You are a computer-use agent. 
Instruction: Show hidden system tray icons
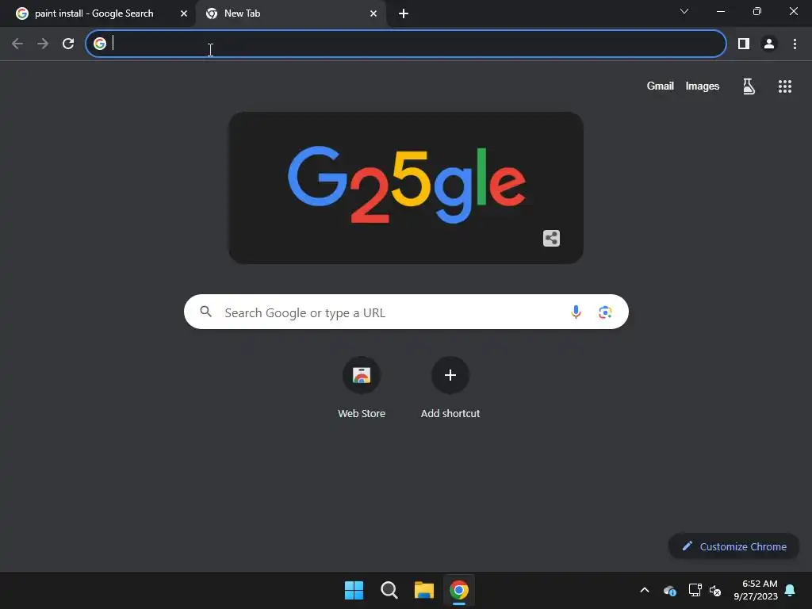click(645, 590)
